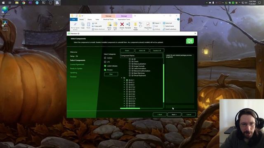Viewport: 264px width, 148px height.
Task: Open the Copy to dropdown in File Explorer
Action: (x=115, y=29)
